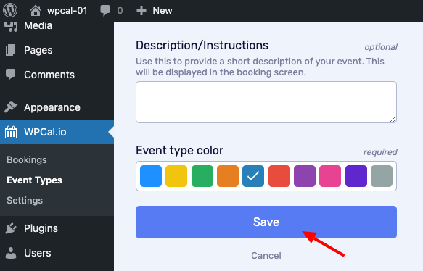
Task: Click the Pages icon in sidebar
Action: click(11, 50)
